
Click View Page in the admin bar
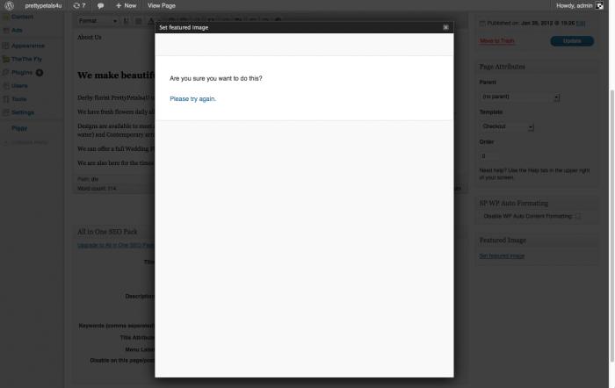click(161, 6)
